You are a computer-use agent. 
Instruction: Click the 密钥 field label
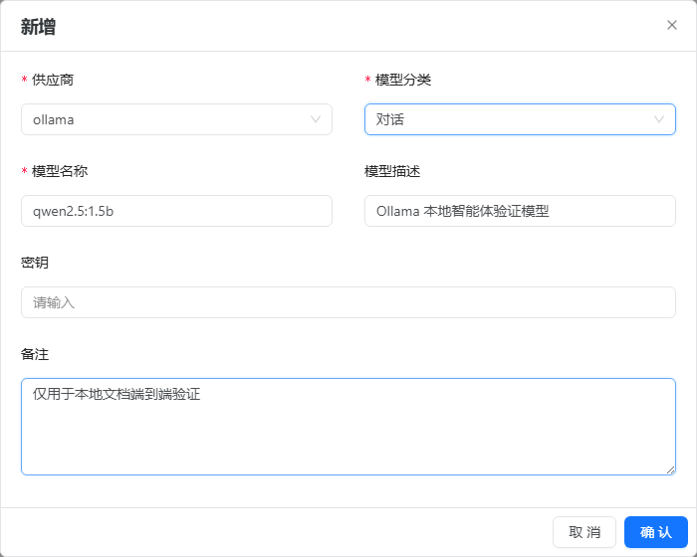pos(35,263)
